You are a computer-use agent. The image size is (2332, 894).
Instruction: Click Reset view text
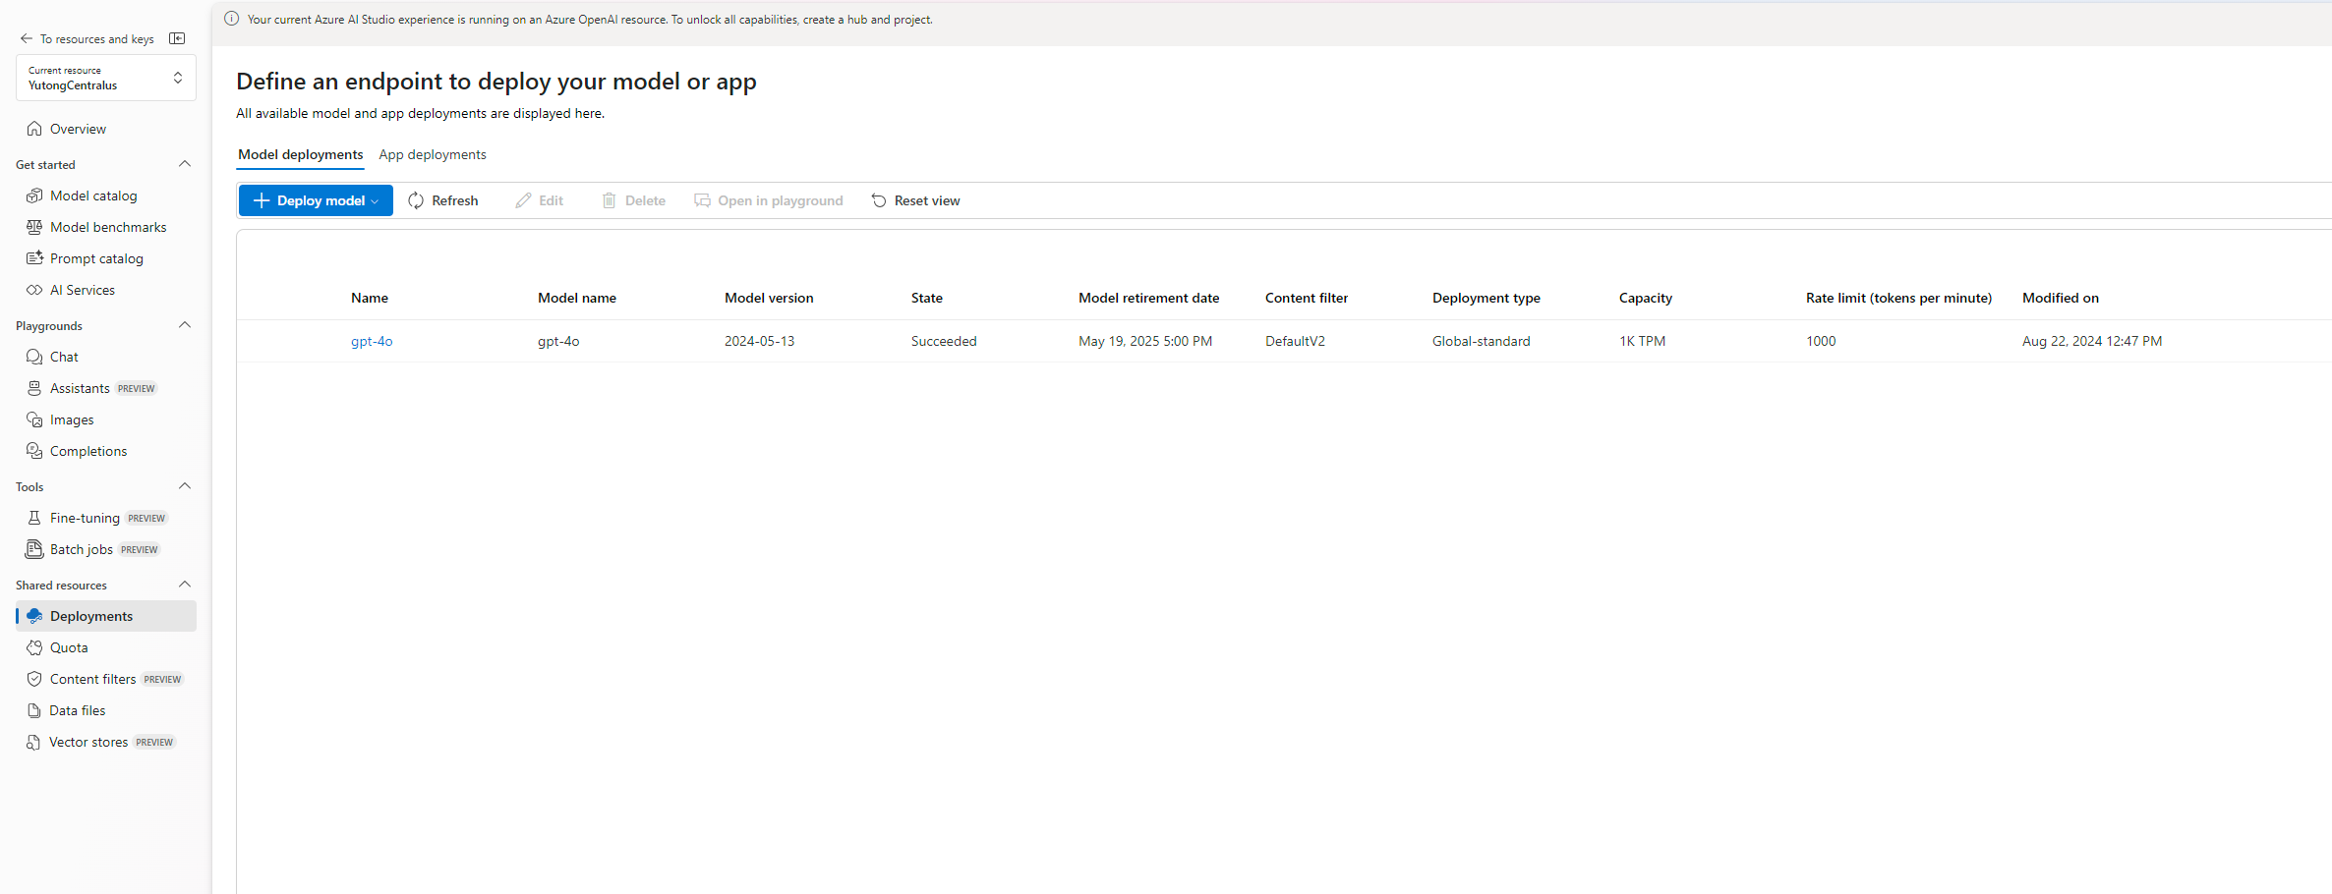click(927, 200)
